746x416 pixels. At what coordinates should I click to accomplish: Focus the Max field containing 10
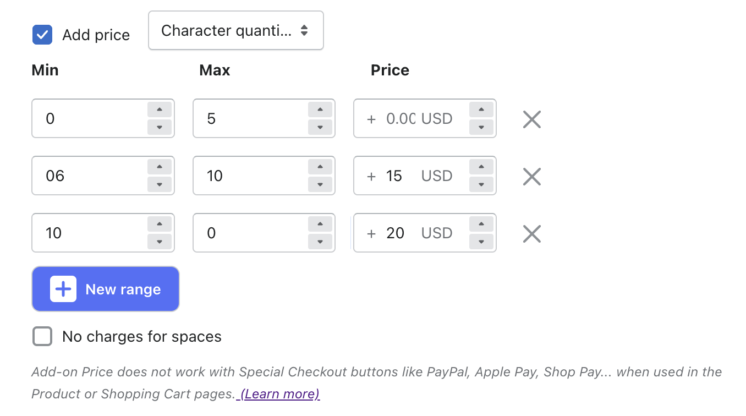[x=248, y=176]
